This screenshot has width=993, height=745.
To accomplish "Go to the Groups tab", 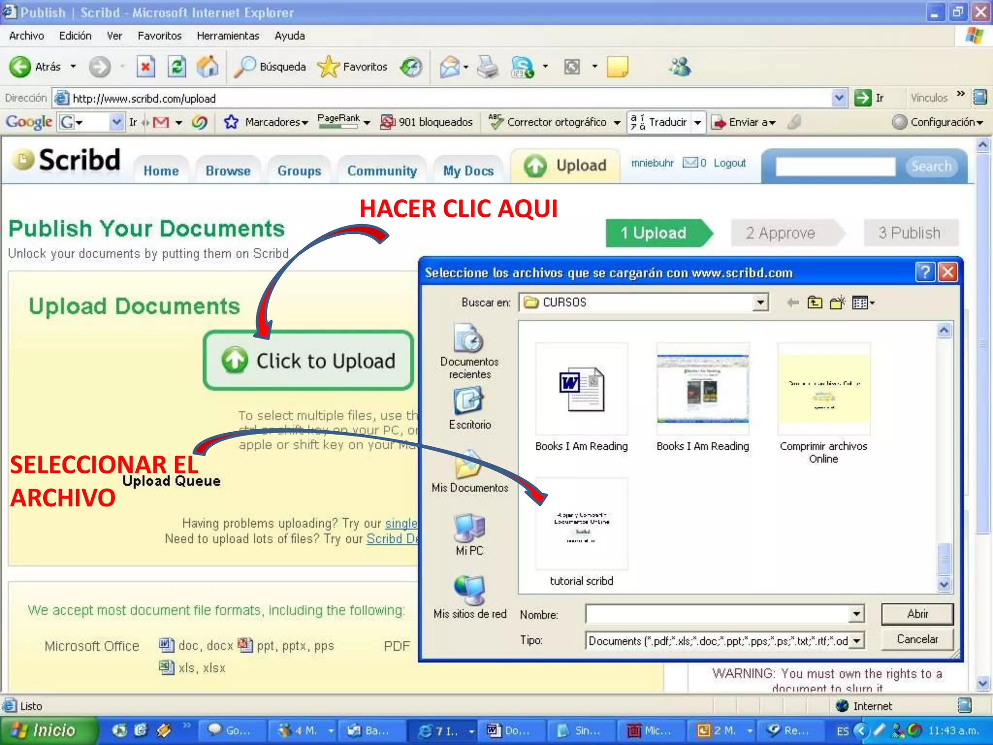I will (x=299, y=171).
